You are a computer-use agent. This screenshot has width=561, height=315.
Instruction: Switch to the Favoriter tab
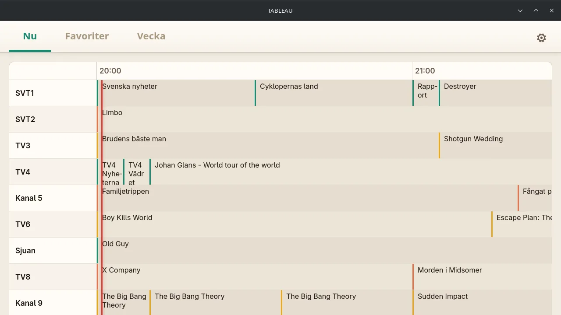point(87,36)
